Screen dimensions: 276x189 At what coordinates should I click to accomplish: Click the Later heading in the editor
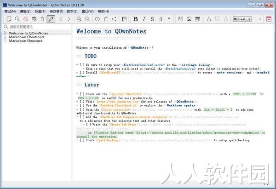(92, 85)
